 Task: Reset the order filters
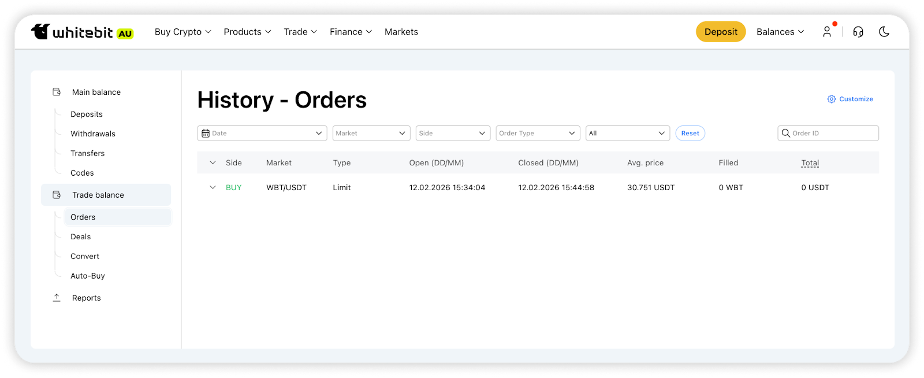[x=690, y=133]
